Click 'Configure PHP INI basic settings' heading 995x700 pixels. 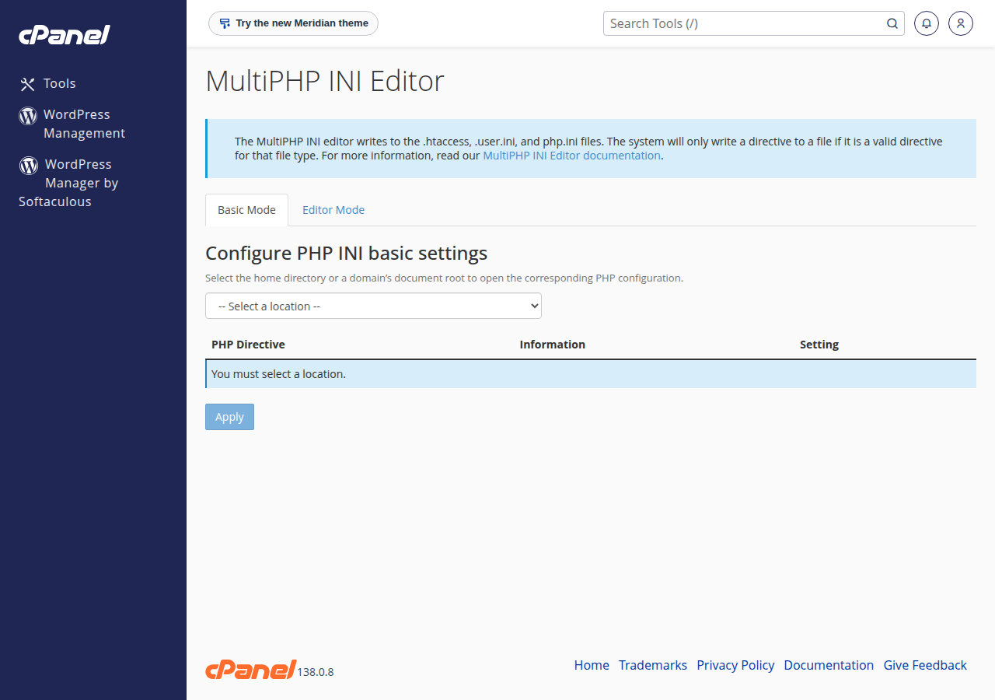(x=346, y=254)
